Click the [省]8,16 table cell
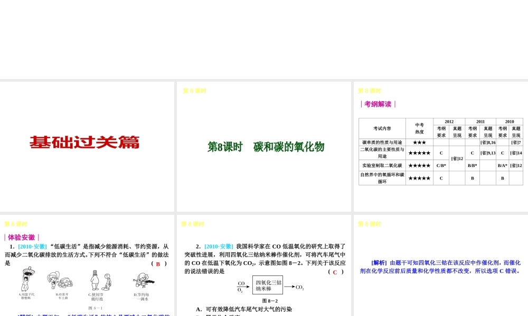This screenshot has width=528, height=316. (x=488, y=142)
